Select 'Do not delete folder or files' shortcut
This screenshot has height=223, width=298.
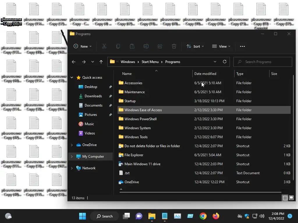click(x=204, y=146)
